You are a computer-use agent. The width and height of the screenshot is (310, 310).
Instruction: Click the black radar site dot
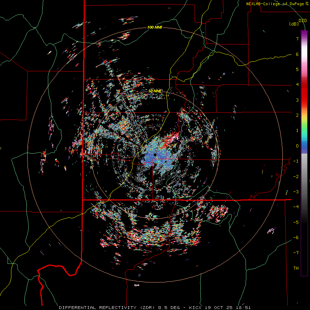tap(155, 155)
